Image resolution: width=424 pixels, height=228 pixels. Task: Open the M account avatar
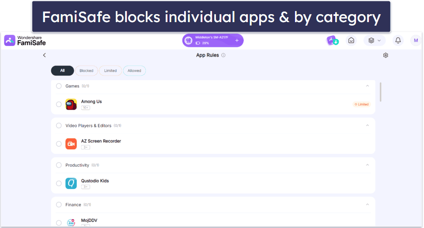point(416,41)
